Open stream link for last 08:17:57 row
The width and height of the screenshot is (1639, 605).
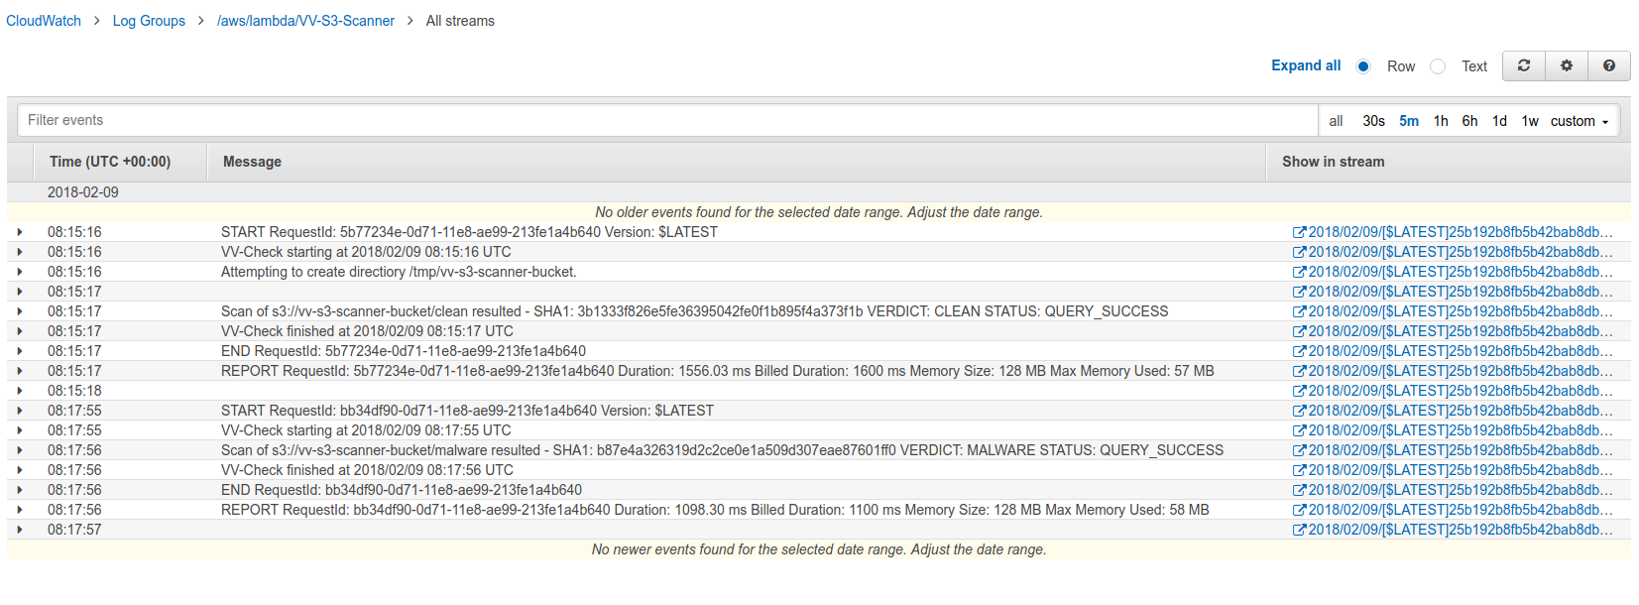[x=1453, y=530]
